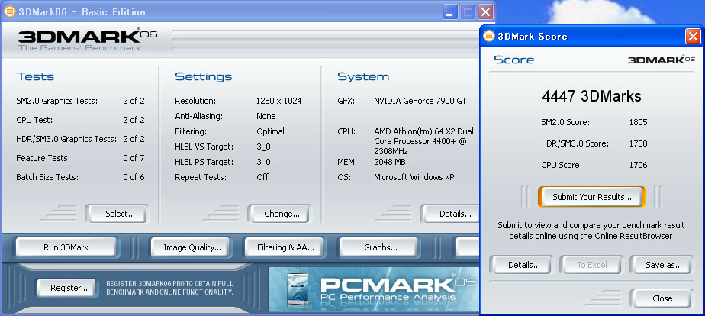The height and width of the screenshot is (316, 705).
Task: Click the Feature Tests count 0 of 7
Action: (x=134, y=158)
